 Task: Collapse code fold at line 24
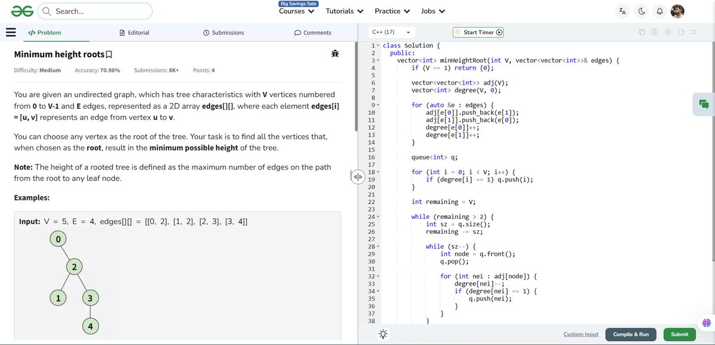point(378,217)
